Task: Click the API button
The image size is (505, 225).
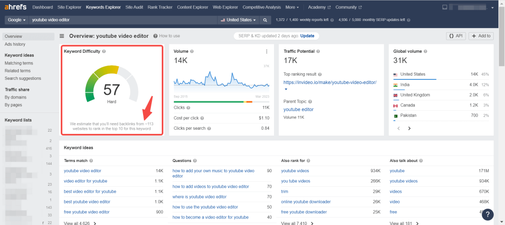Action: tap(456, 36)
